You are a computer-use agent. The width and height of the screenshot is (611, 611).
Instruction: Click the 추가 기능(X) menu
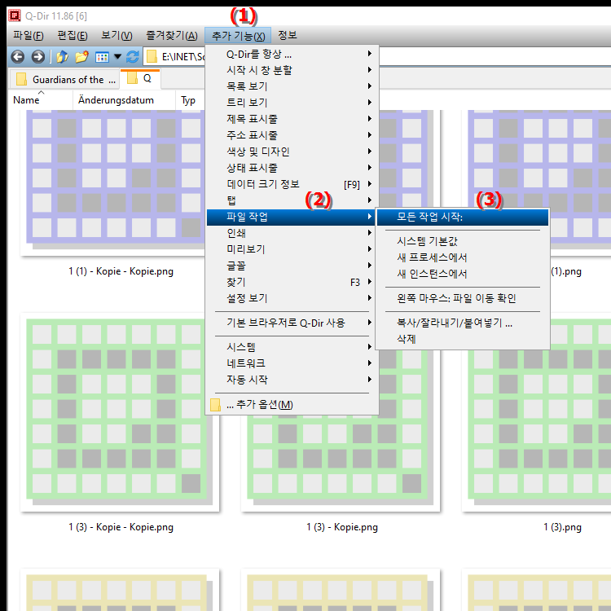pyautogui.click(x=238, y=36)
